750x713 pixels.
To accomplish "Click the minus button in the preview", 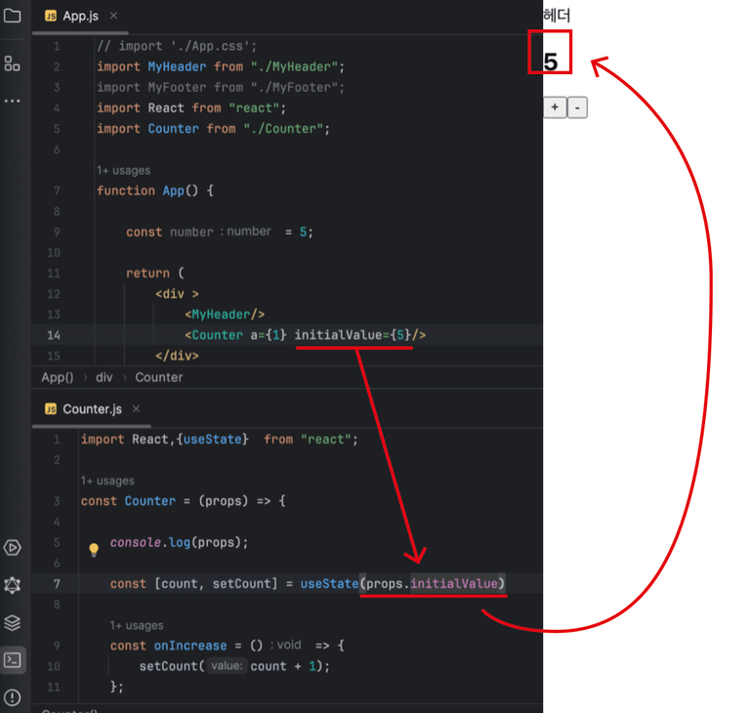I will 577,107.
